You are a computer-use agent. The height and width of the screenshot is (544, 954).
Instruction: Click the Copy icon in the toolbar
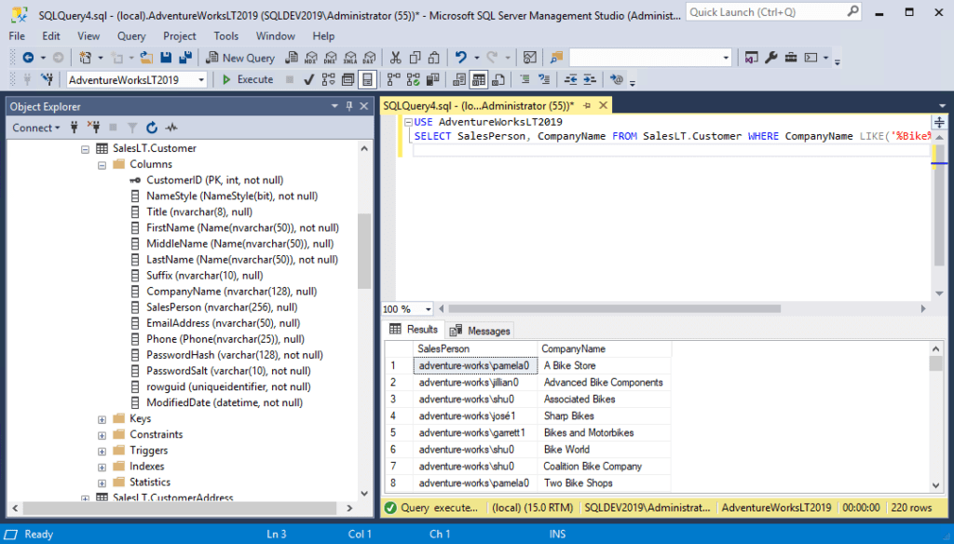coord(415,58)
